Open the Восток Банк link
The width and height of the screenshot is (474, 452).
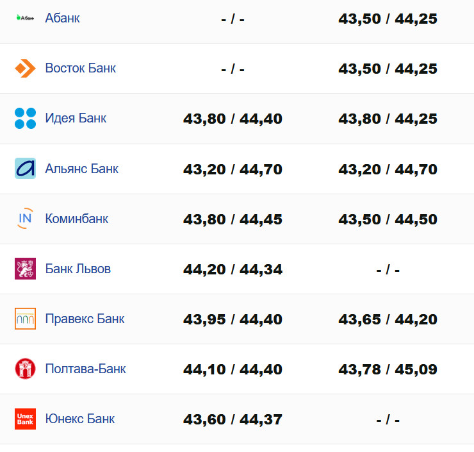coord(80,68)
